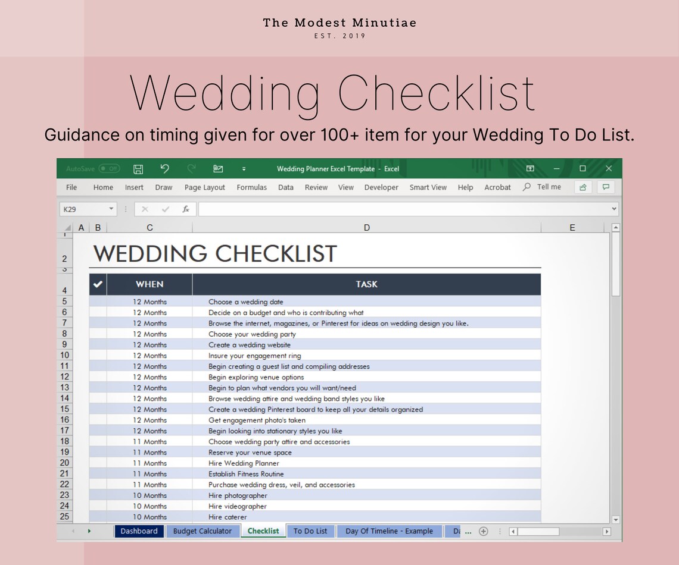Image resolution: width=679 pixels, height=565 pixels.
Task: Open the Comments pane icon
Action: (606, 187)
